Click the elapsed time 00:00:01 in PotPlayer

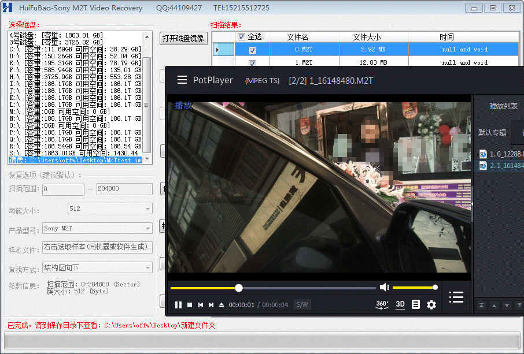point(241,305)
